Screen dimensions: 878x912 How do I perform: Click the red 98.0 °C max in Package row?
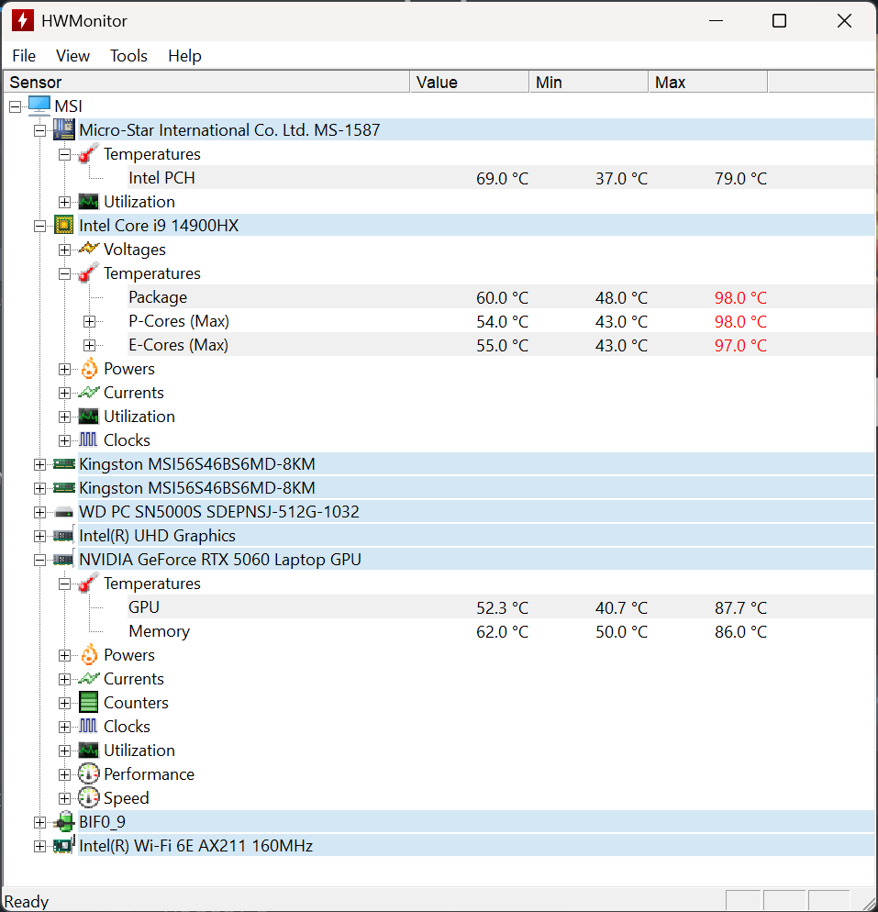coord(740,297)
